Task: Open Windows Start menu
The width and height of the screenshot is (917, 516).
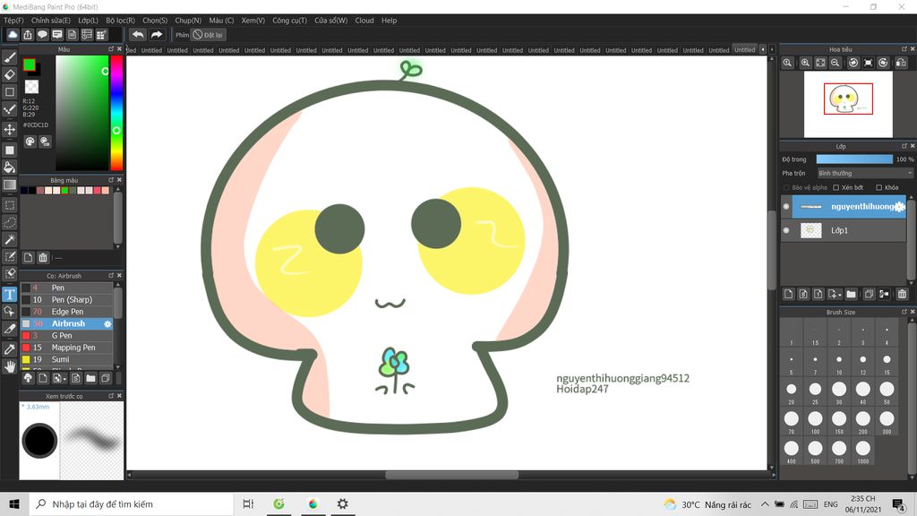Action: click(x=14, y=503)
